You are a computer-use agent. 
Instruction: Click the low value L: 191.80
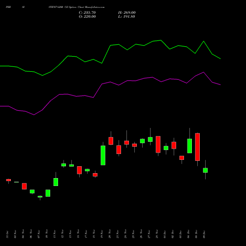(126, 17)
